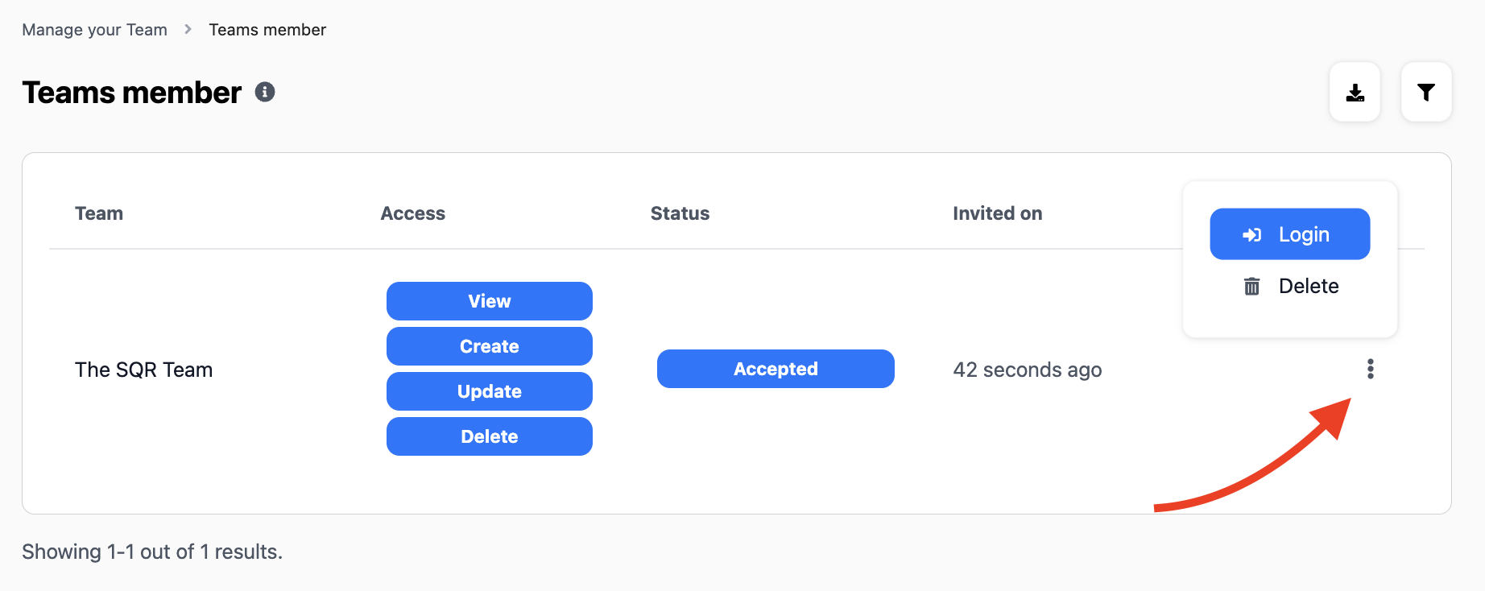This screenshot has height=591, width=1485.
Task: Go to Manage your Team breadcrumb
Action: point(95,30)
